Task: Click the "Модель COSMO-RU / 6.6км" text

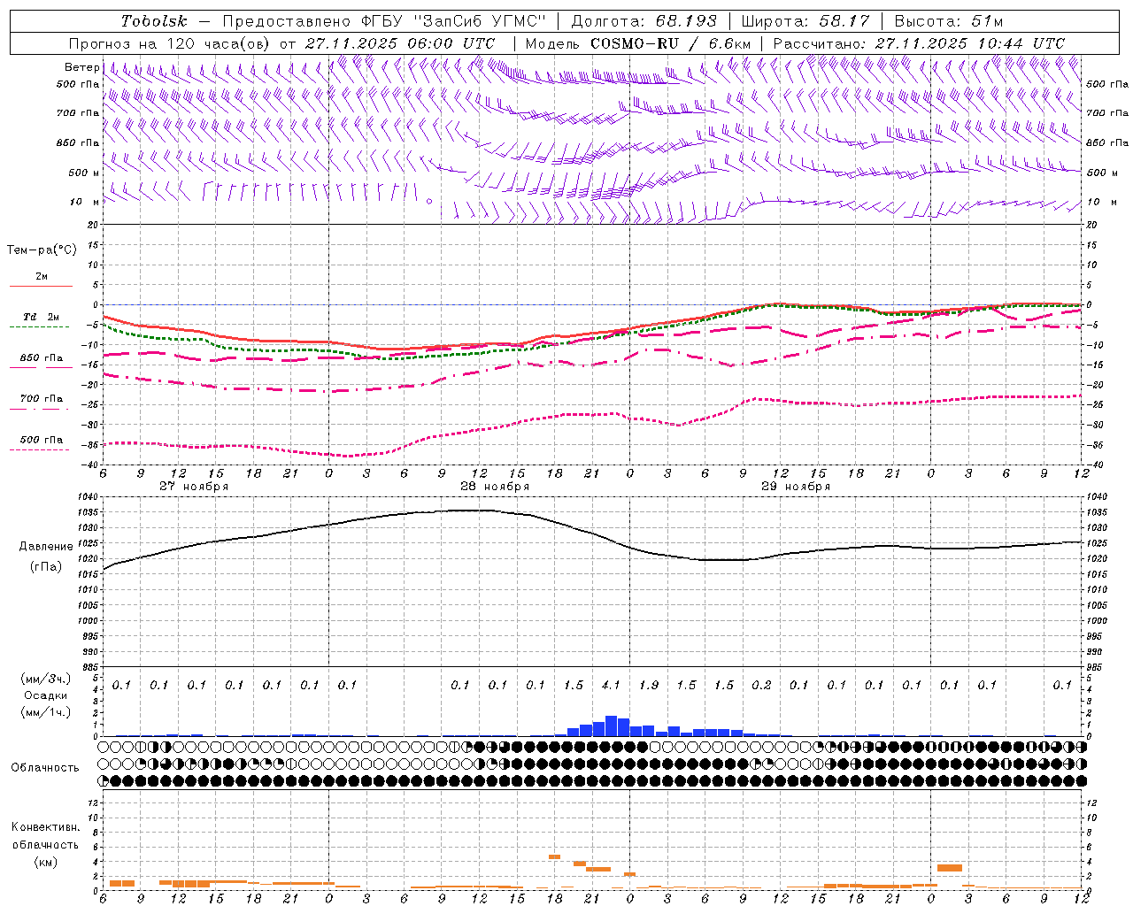Action: pos(638,43)
